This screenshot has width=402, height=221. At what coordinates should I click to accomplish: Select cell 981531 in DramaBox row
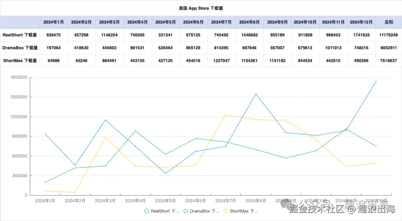pos(137,48)
